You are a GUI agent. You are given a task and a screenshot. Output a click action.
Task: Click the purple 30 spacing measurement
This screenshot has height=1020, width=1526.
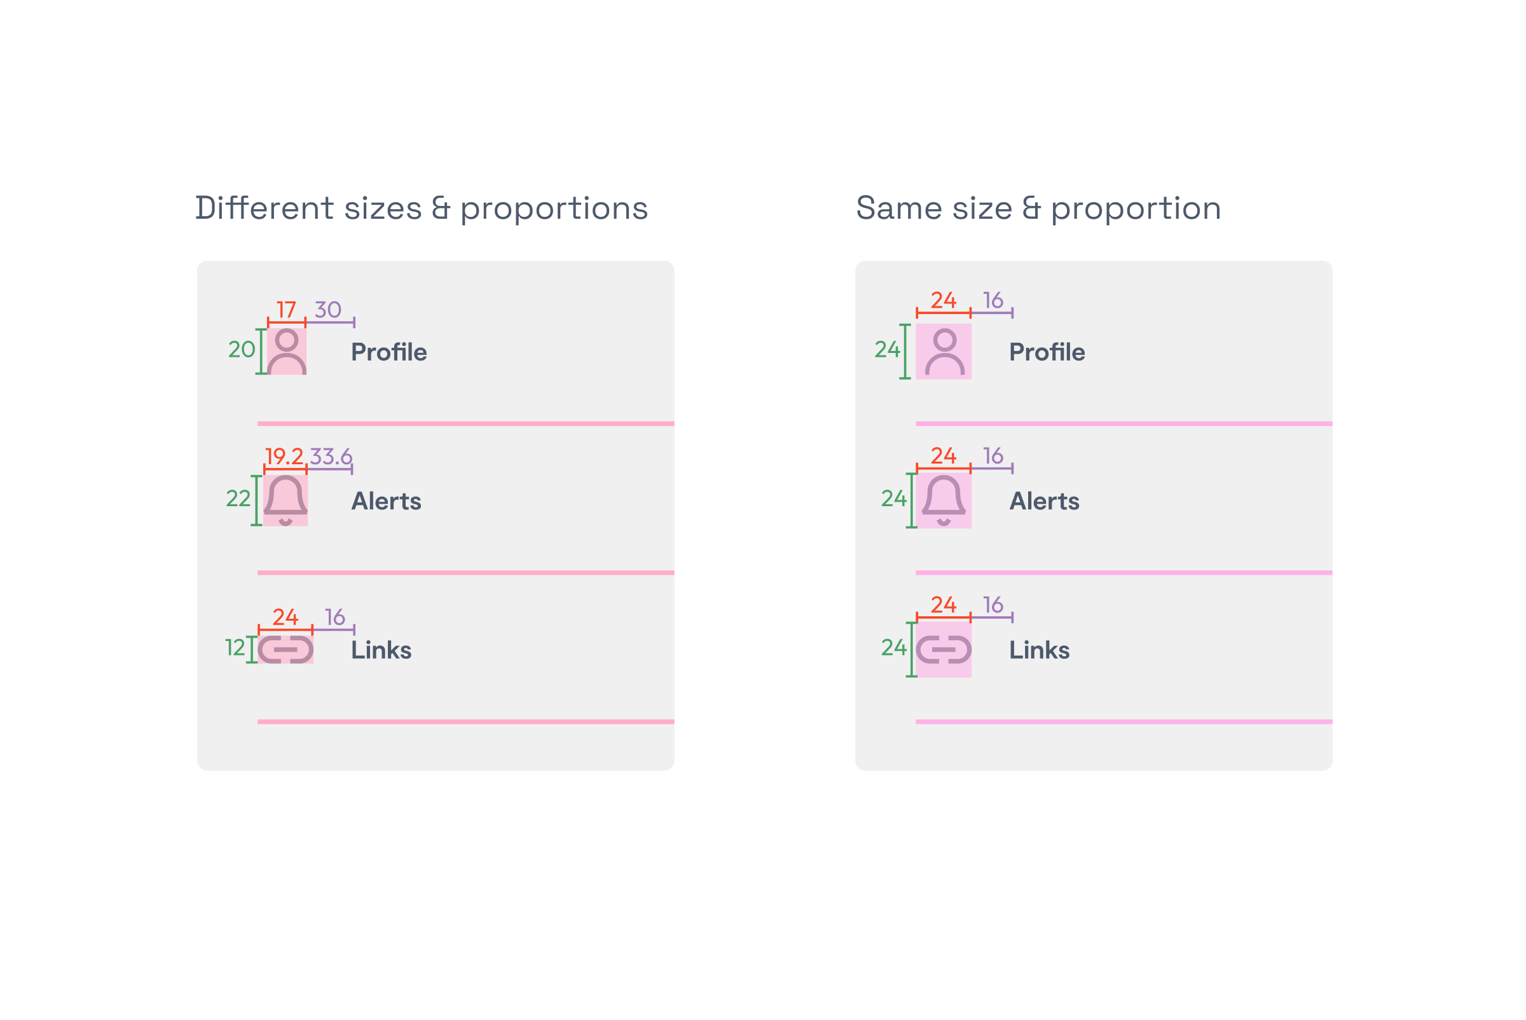point(329,310)
